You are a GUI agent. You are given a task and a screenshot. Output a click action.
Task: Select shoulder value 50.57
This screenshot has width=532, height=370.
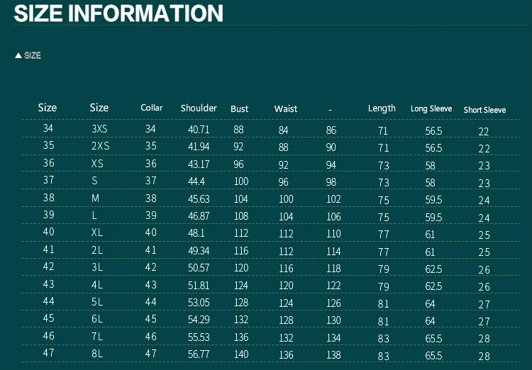[199, 268]
